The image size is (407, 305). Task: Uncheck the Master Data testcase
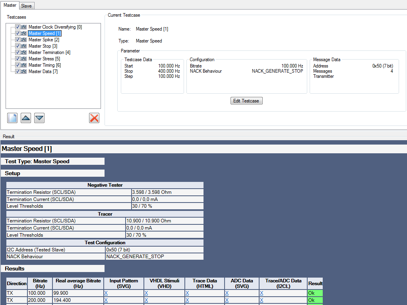pyautogui.click(x=17, y=71)
